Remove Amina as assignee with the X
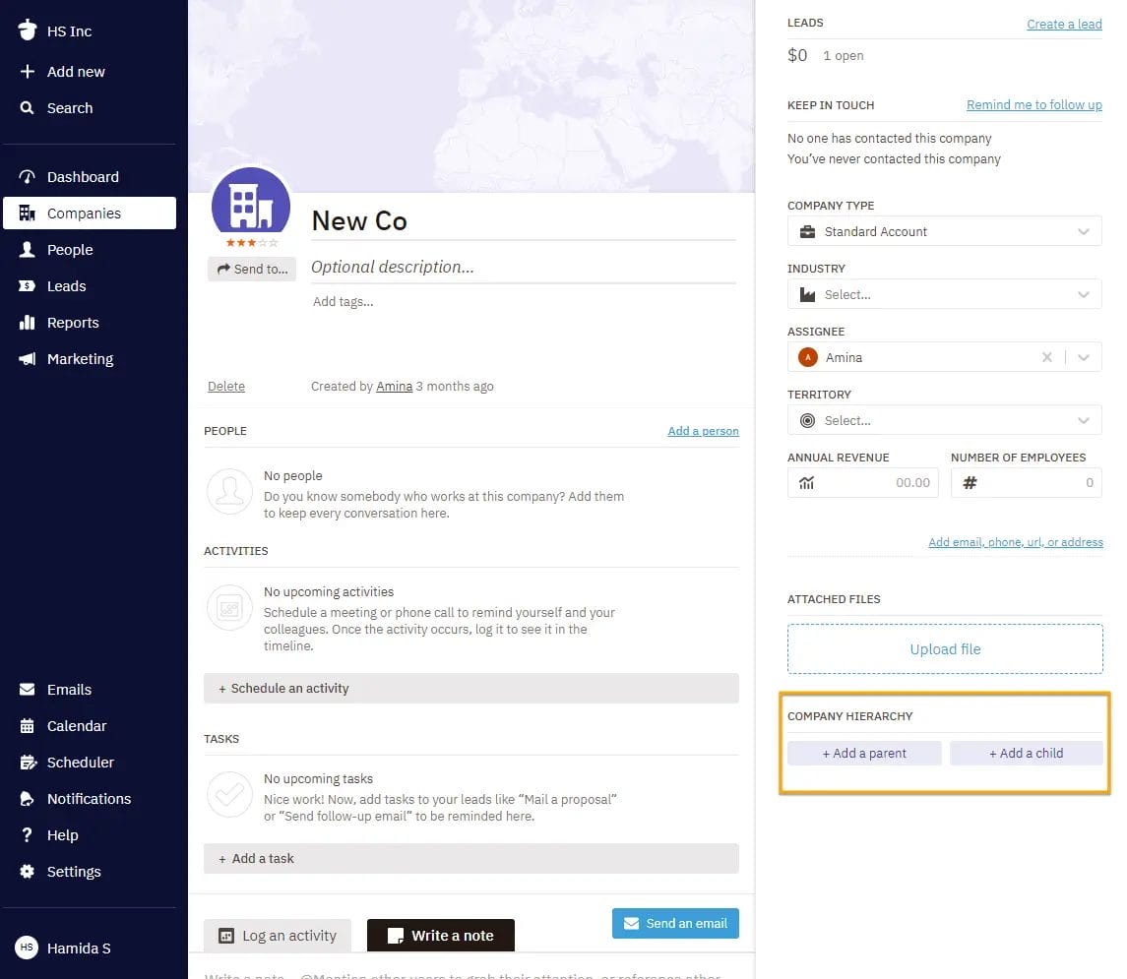 point(1047,357)
